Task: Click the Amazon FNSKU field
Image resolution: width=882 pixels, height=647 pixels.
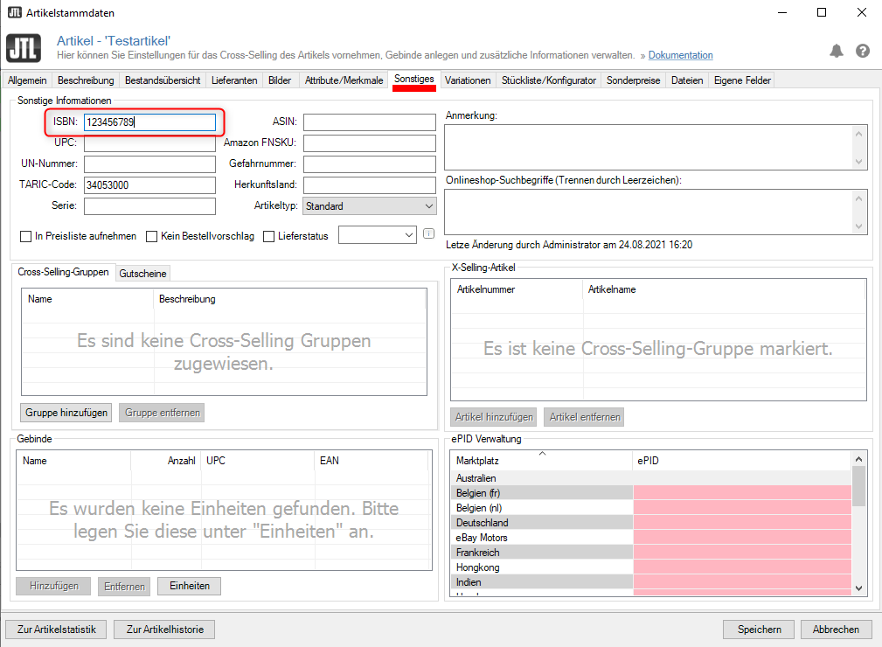Action: click(x=370, y=143)
